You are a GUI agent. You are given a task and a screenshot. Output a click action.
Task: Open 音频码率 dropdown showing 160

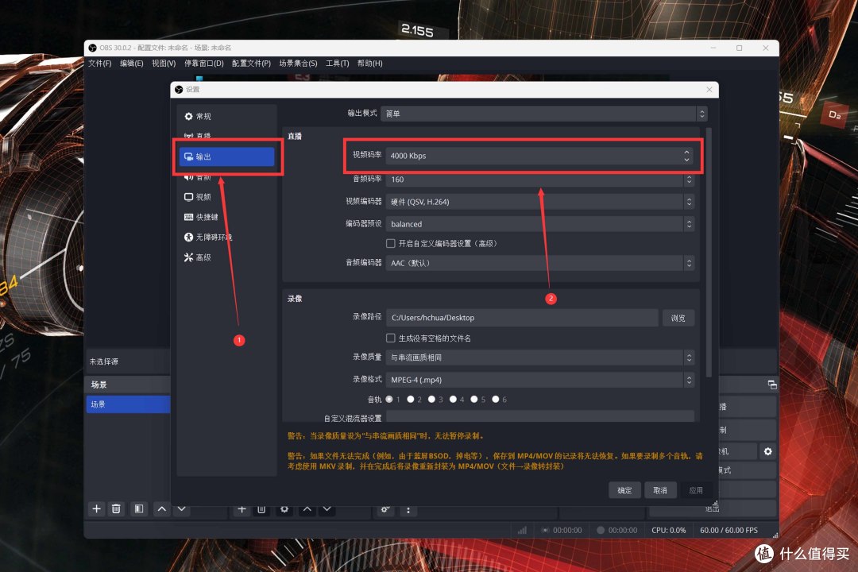pos(540,180)
